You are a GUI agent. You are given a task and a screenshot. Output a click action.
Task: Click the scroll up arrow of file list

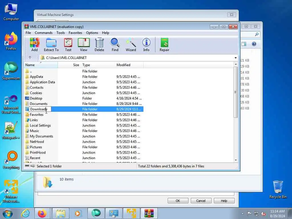click(x=236, y=64)
